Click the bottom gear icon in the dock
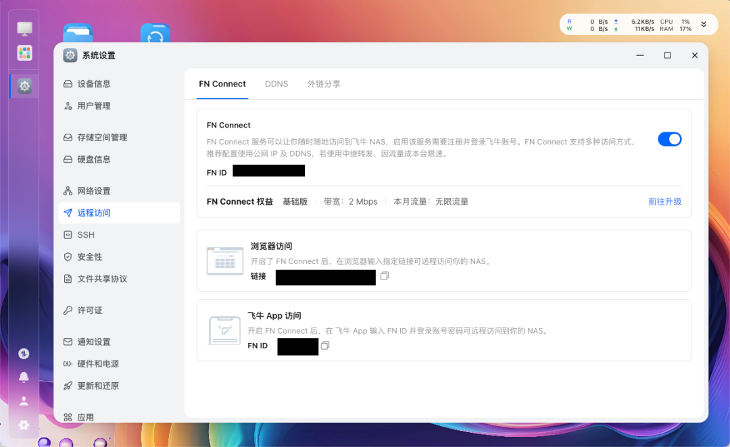The image size is (730, 447). point(24,425)
